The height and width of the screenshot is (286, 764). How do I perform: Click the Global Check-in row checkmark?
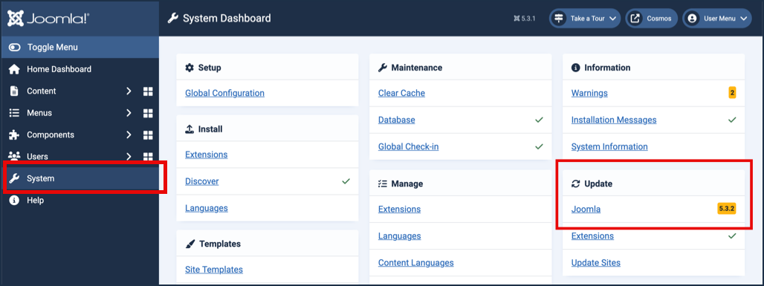point(539,146)
